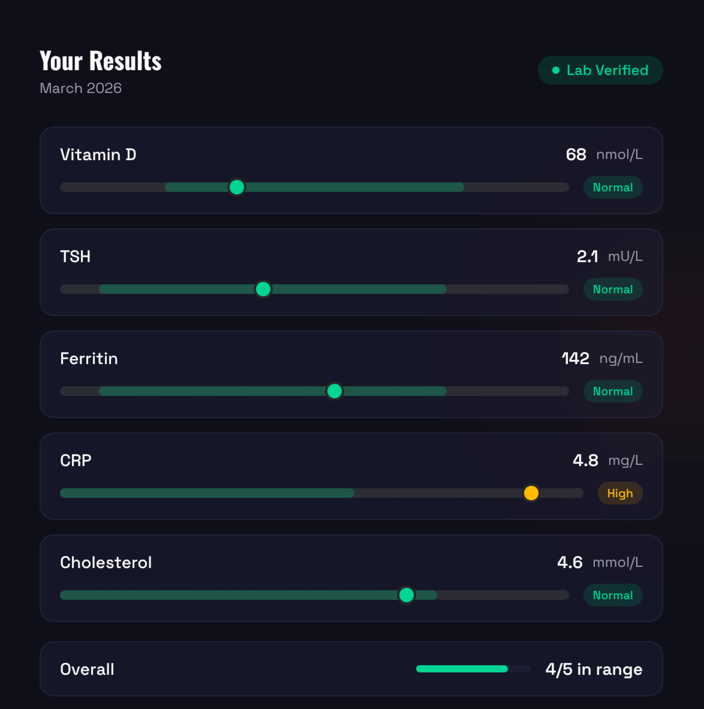Click the Normal badge for TSH

click(x=613, y=289)
